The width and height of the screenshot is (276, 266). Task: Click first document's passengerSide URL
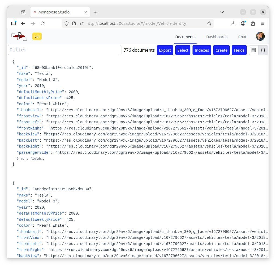161,153
